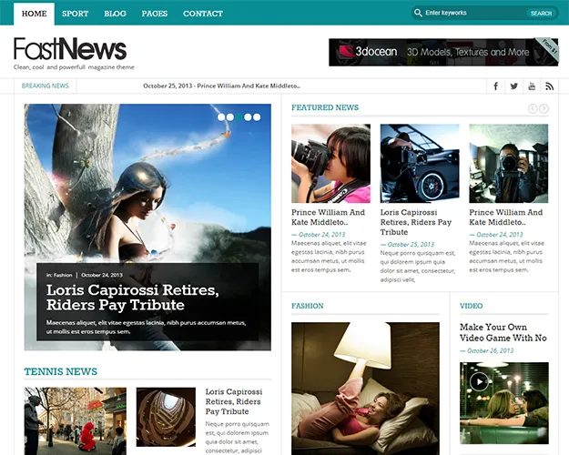This screenshot has height=455, width=569.
Task: Click the FastNews logo
Action: click(70, 49)
